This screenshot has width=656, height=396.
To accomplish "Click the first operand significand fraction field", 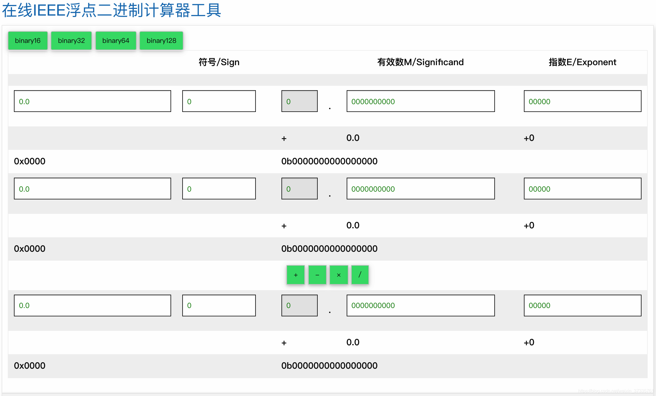I will tap(420, 101).
